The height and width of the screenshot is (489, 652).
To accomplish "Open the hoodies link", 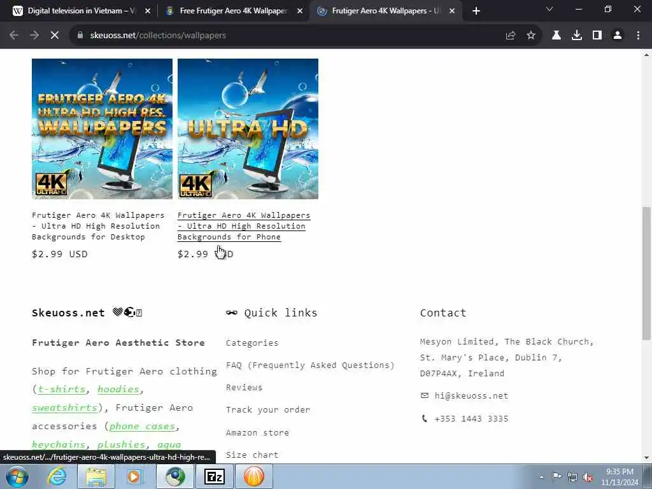I will [118, 389].
